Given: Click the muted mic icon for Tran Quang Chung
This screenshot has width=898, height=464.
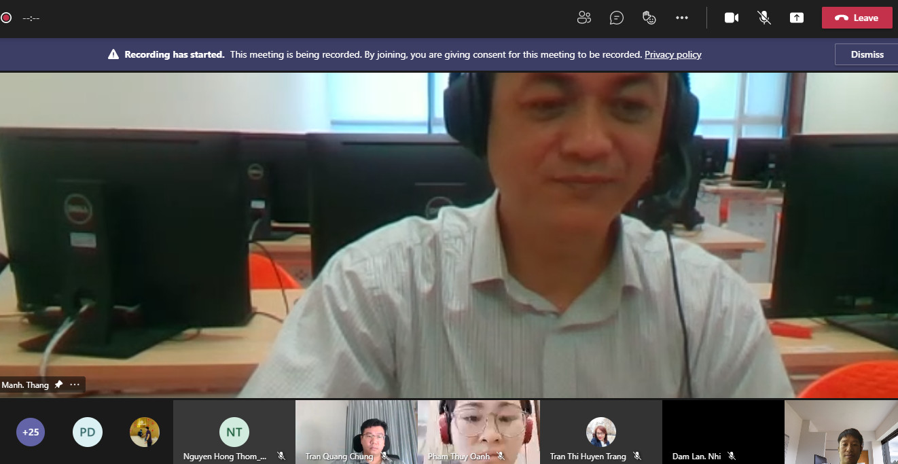Looking at the screenshot, I should coord(384,456).
